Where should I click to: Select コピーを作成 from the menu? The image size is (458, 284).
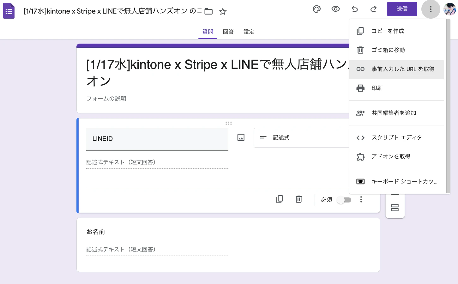(388, 31)
